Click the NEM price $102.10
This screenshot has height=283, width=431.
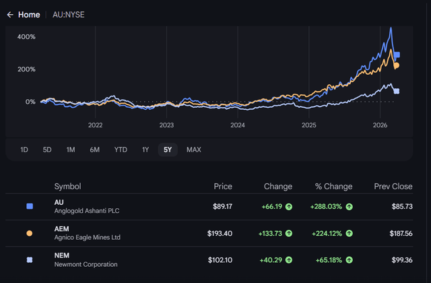220,260
